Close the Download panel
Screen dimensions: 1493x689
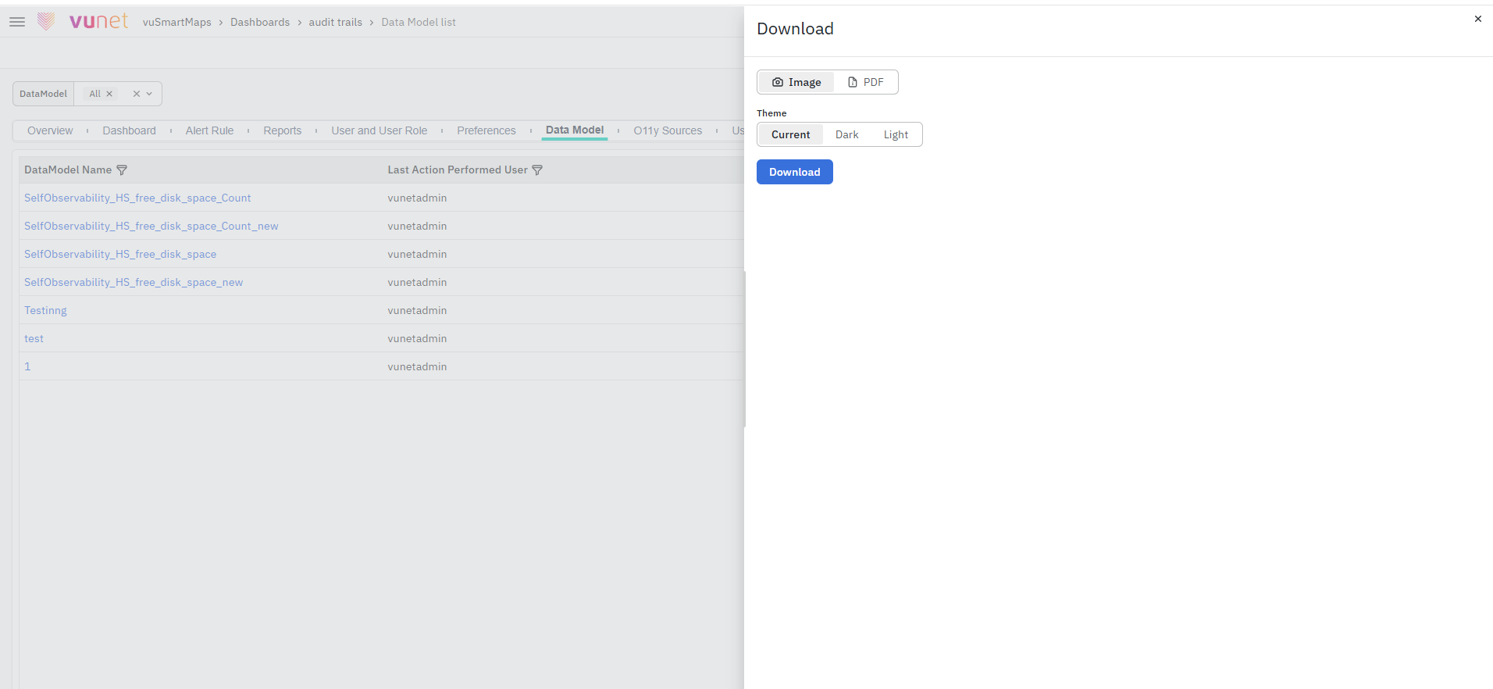click(x=1477, y=19)
